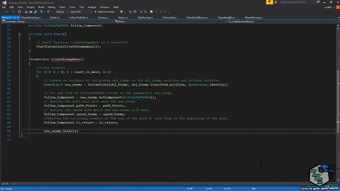The height and width of the screenshot is (191, 340).
Task: Switch to the Player.cs tab
Action: 123,18
